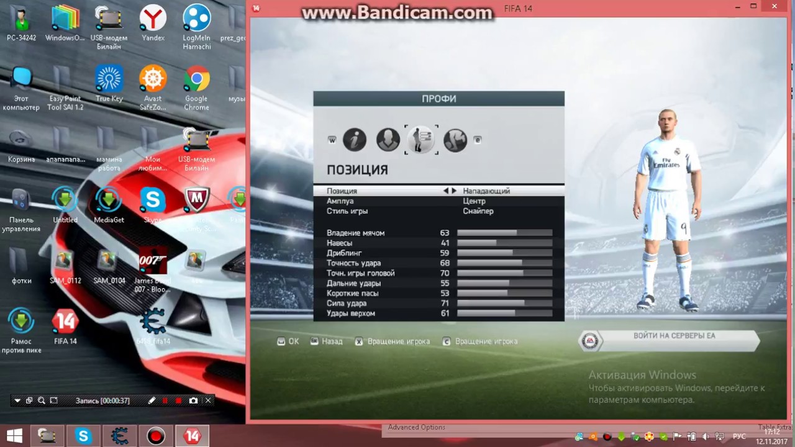Viewport: 795px width, 447px height.
Task: Open Skype from the taskbar
Action: 83,436
